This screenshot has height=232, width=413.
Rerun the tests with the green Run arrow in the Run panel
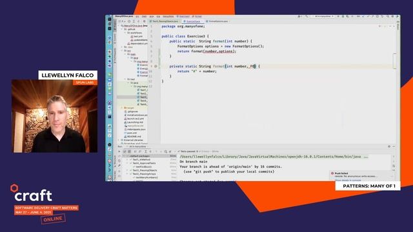119,151
